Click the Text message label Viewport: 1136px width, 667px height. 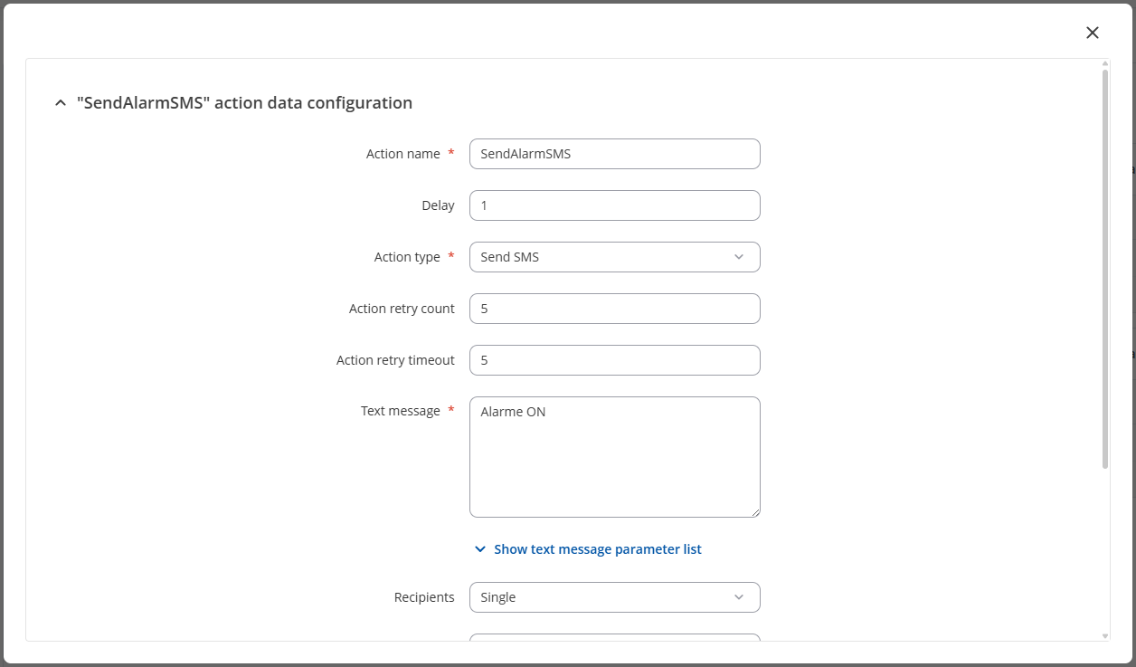(x=400, y=411)
